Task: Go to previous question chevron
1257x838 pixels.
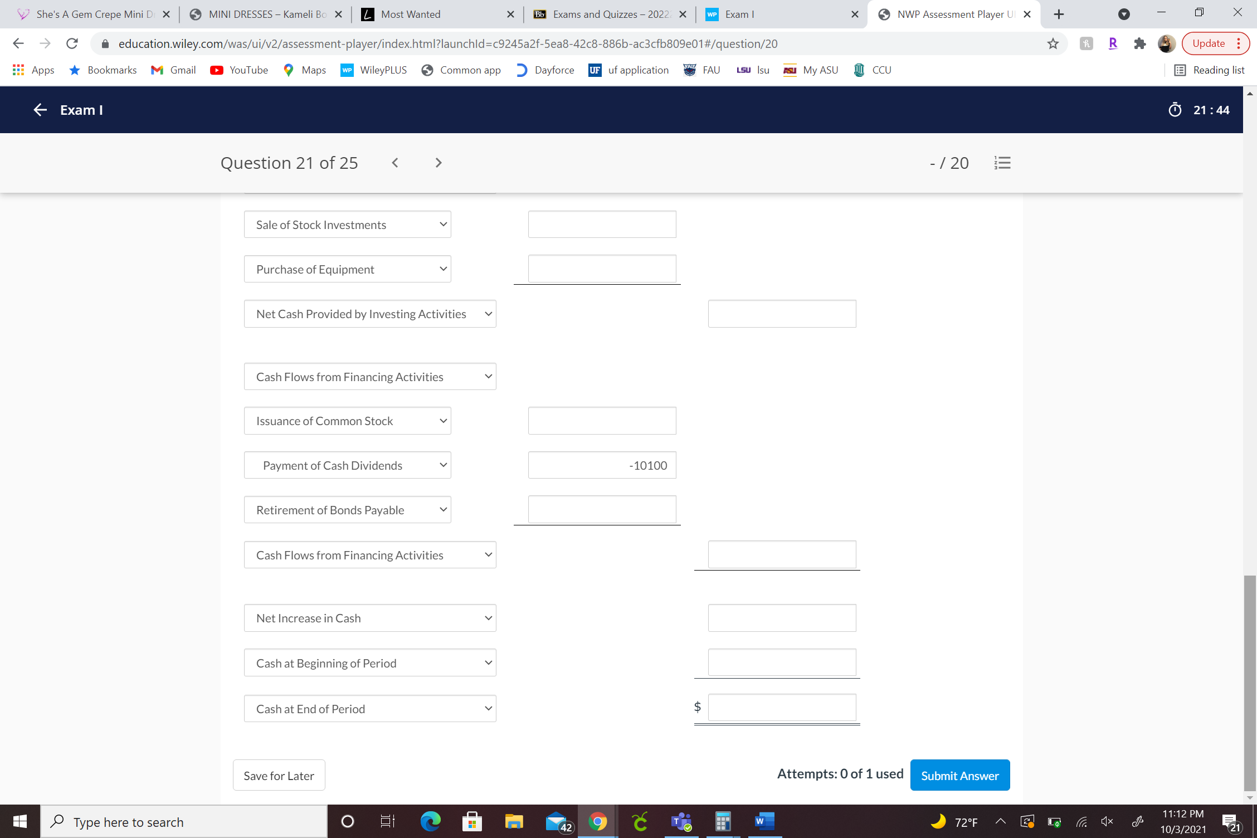Action: (395, 163)
